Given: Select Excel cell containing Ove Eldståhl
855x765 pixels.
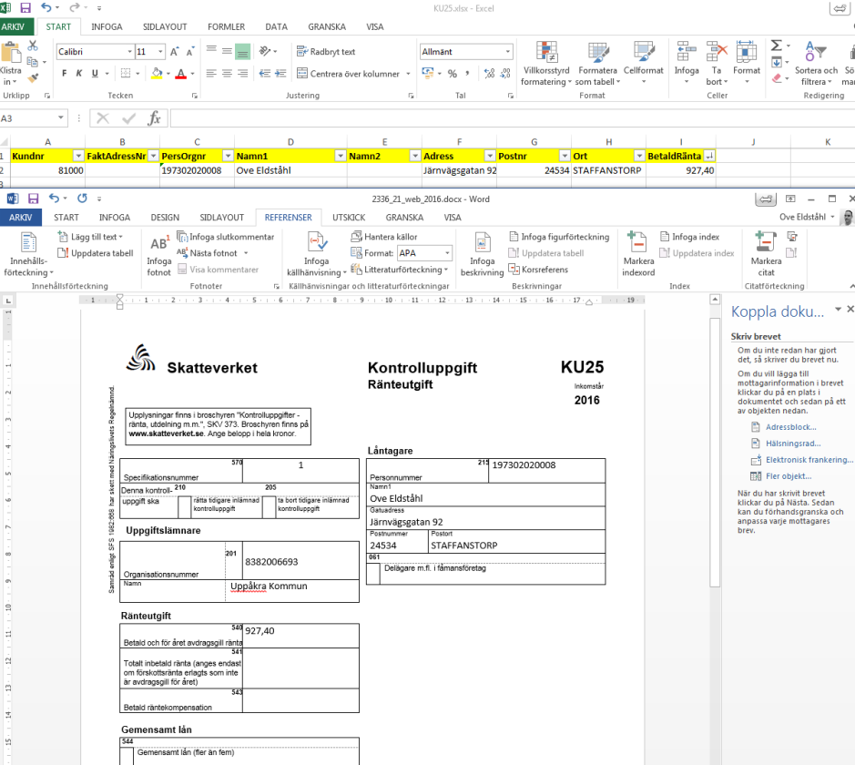Looking at the screenshot, I should click(x=290, y=170).
